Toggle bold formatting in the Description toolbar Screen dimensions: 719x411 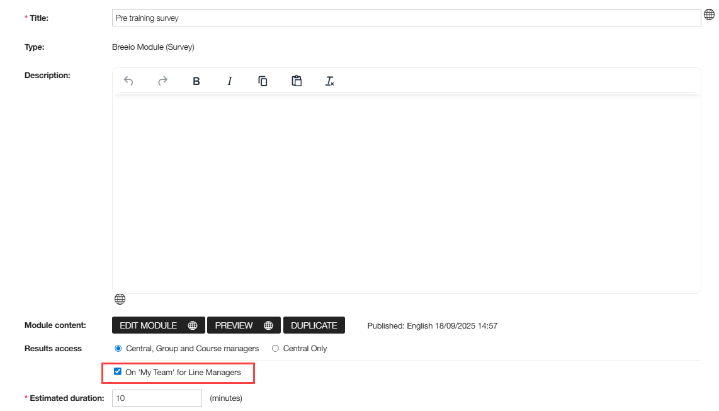pyautogui.click(x=196, y=81)
